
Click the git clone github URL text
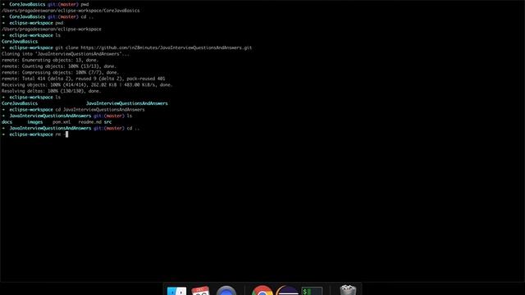click(166, 48)
